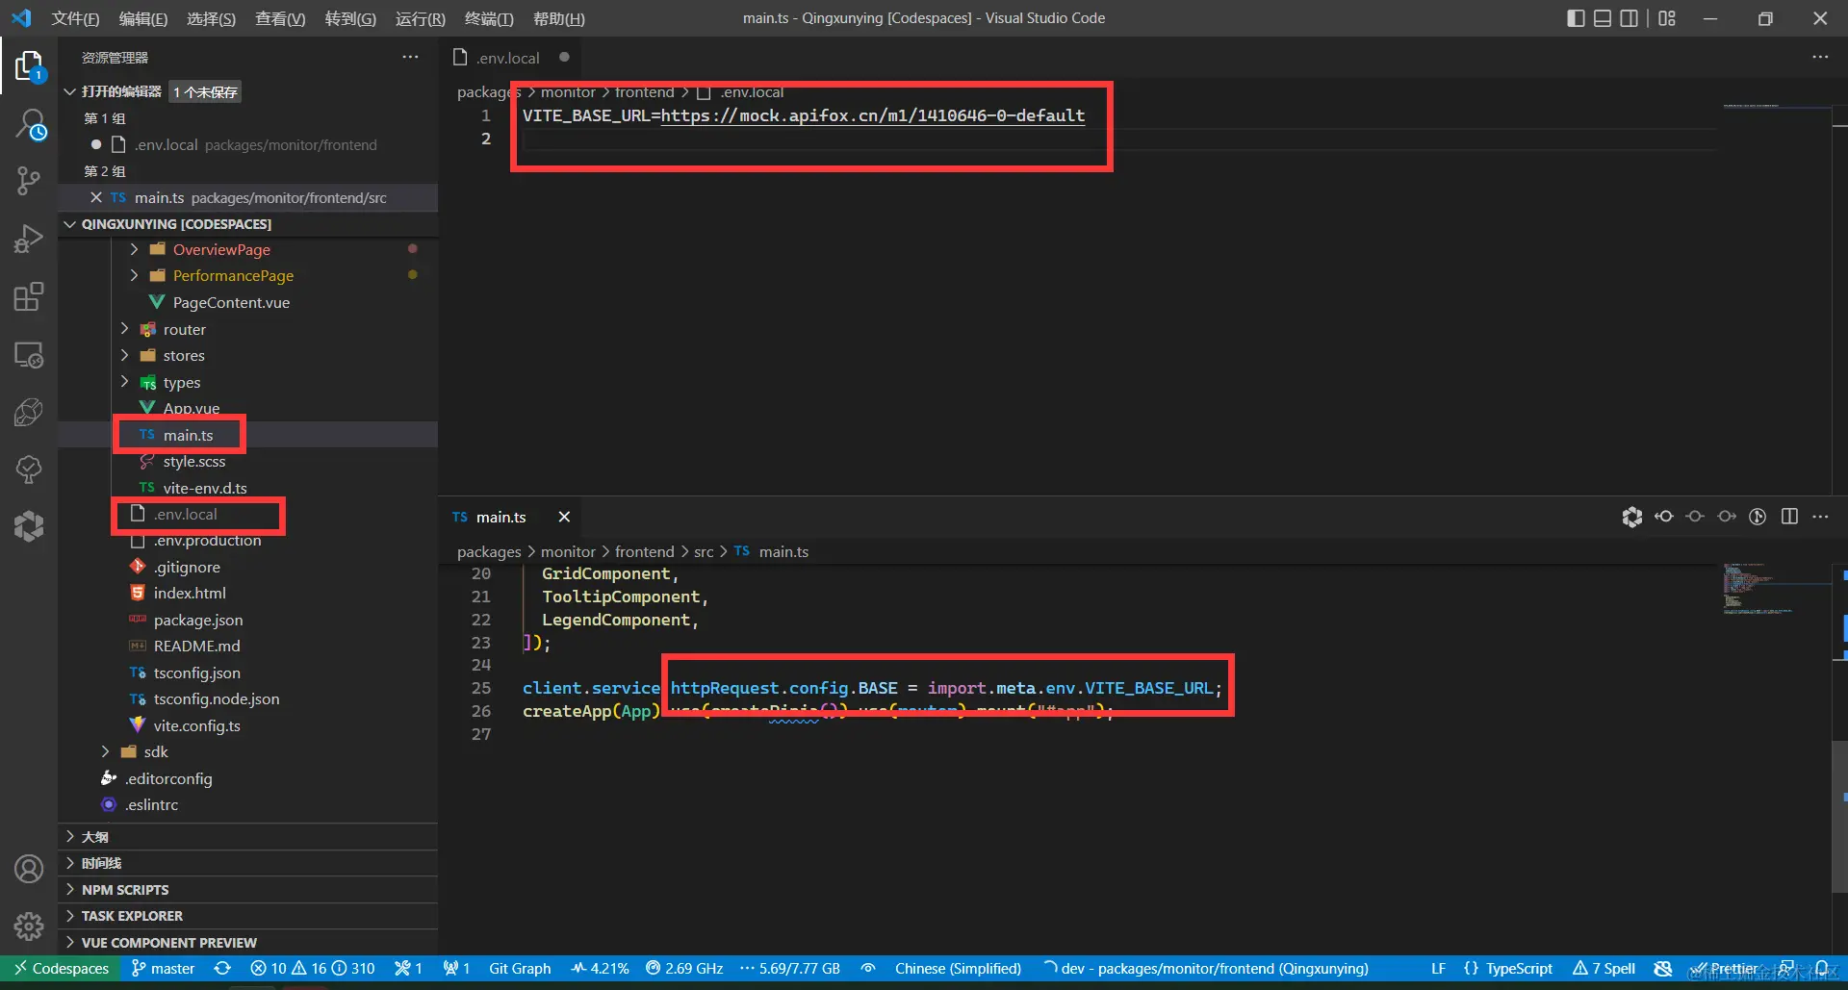Open the mock.apifox.cn URL link in editor

click(x=873, y=115)
